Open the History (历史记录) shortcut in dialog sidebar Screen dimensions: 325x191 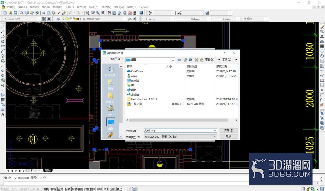pos(110,71)
